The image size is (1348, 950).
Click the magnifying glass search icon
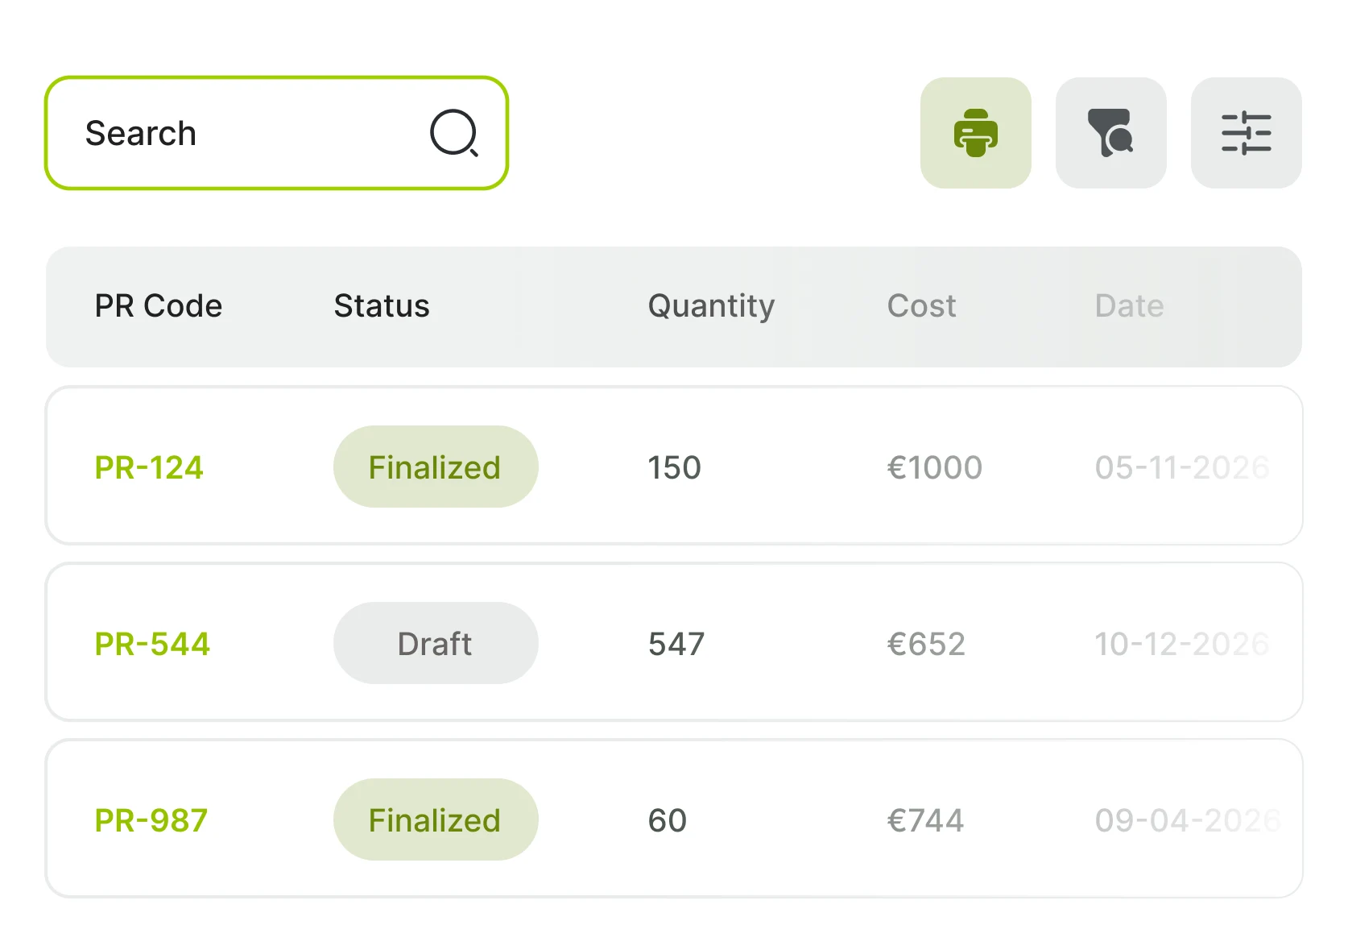coord(454,133)
